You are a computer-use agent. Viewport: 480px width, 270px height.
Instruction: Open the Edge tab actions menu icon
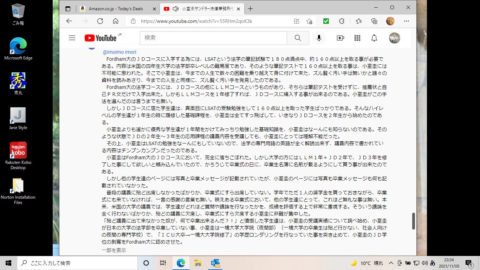(68, 9)
